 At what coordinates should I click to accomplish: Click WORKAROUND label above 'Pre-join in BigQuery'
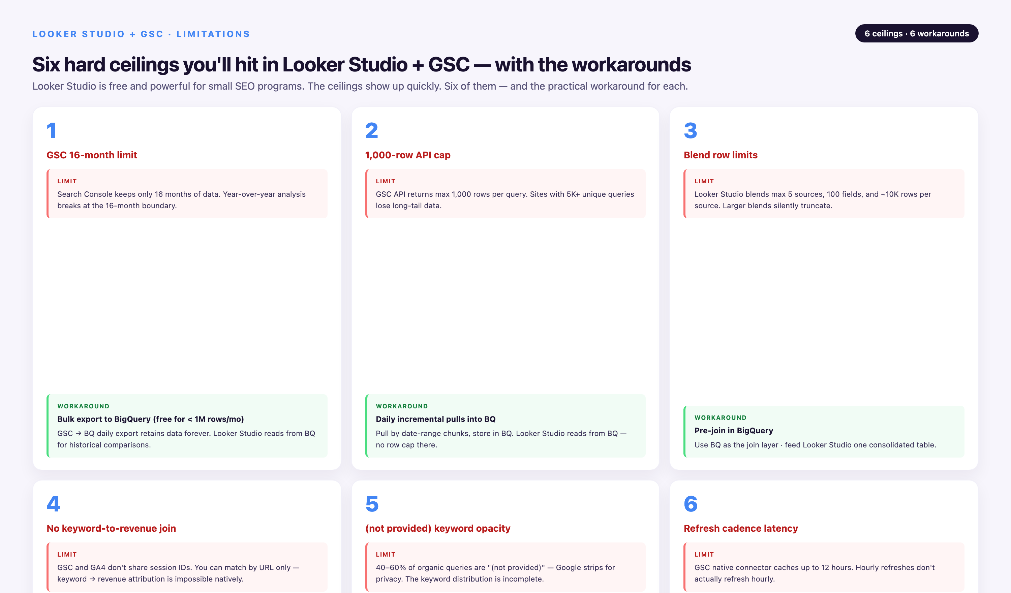pos(720,418)
